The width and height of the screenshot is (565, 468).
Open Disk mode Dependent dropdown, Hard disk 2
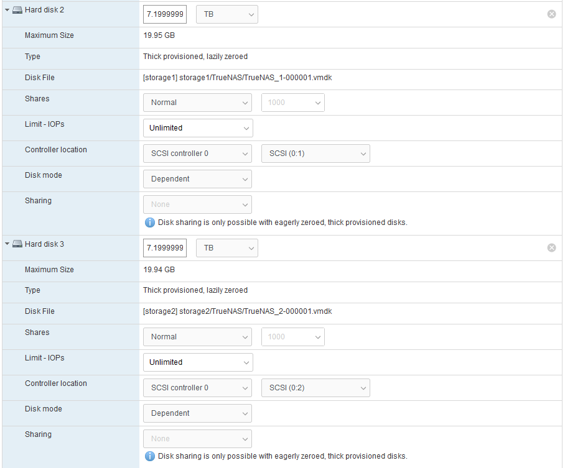(197, 179)
